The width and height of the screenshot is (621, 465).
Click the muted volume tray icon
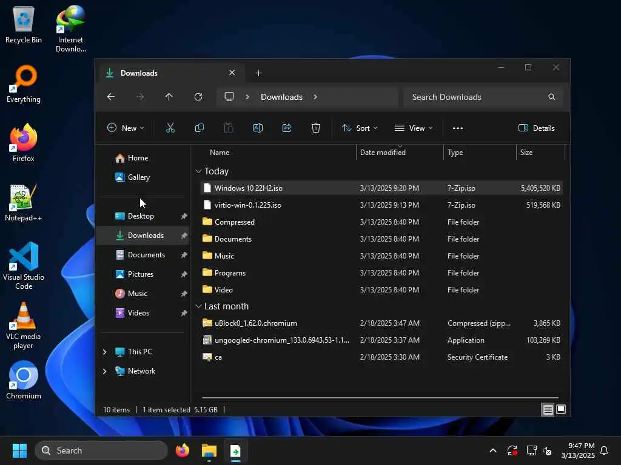coord(548,450)
